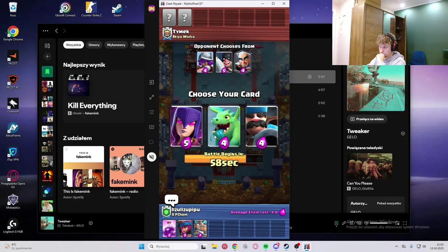Viewport: 448px width, 252px height.
Task: Open Can You Please video thumbnail
Action: (x=370, y=166)
